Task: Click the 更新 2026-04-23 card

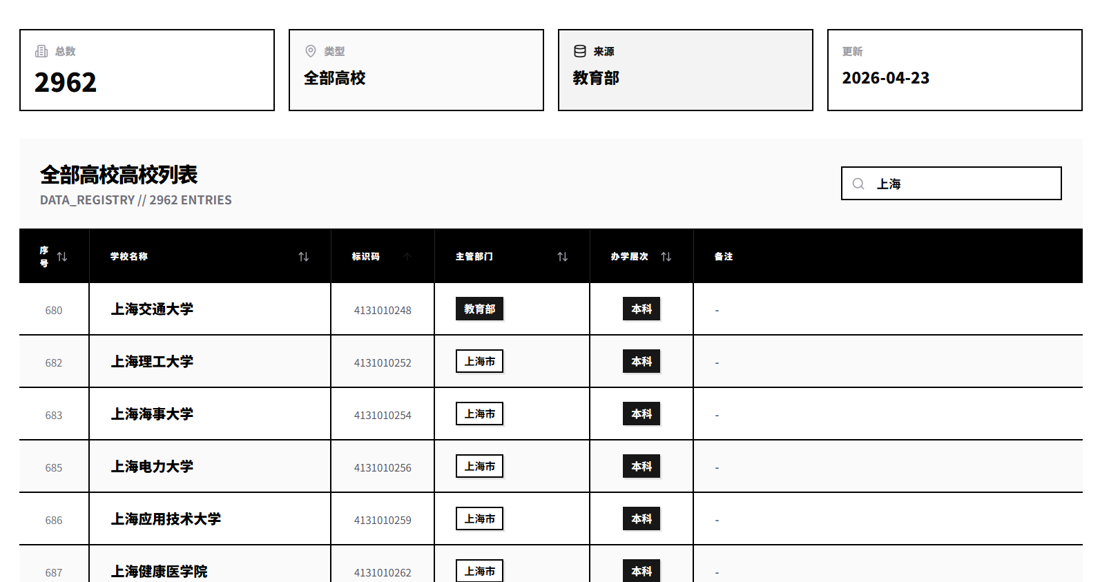Action: [954, 70]
